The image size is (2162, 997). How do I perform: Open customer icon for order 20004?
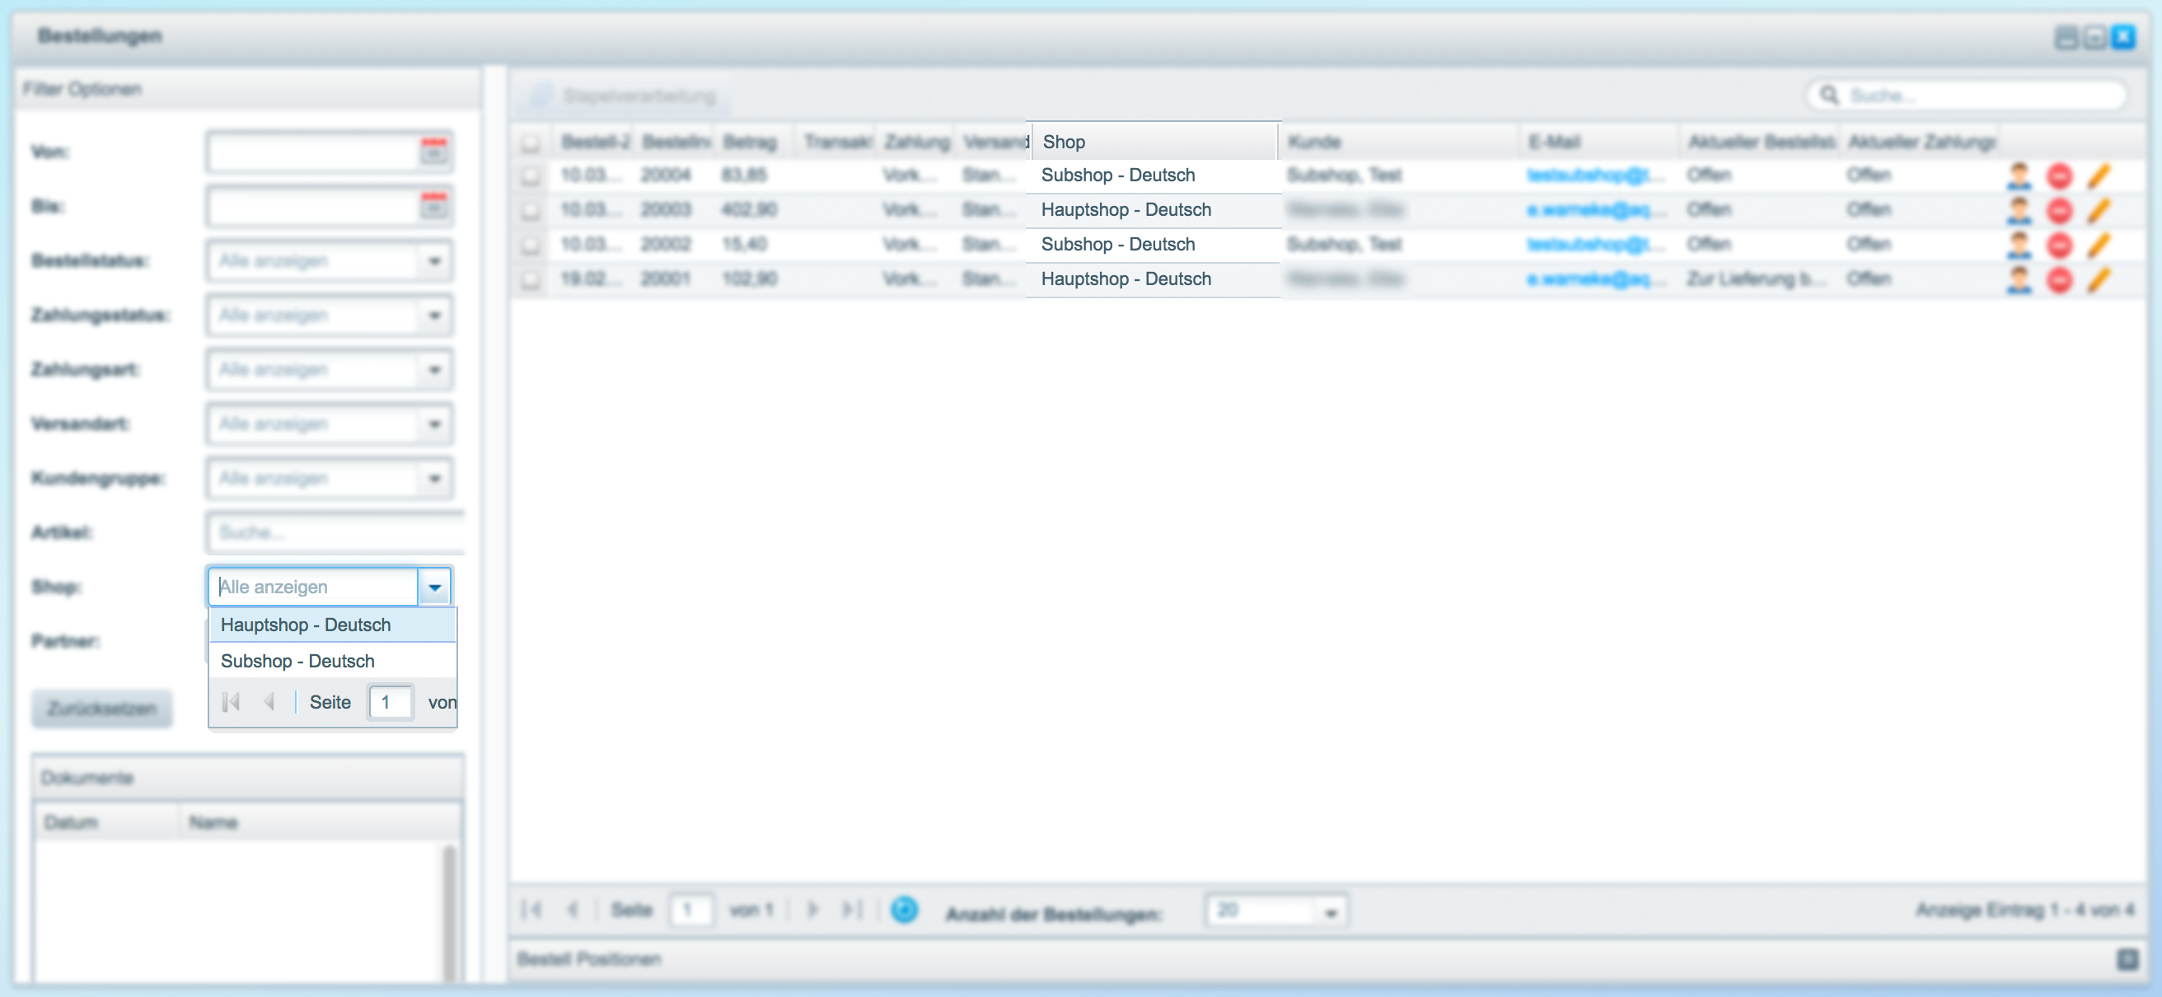(x=2019, y=176)
